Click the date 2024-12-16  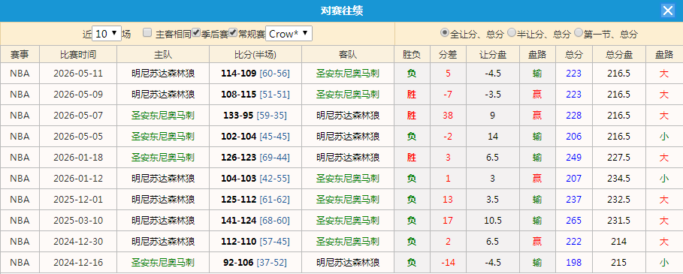pos(78,263)
